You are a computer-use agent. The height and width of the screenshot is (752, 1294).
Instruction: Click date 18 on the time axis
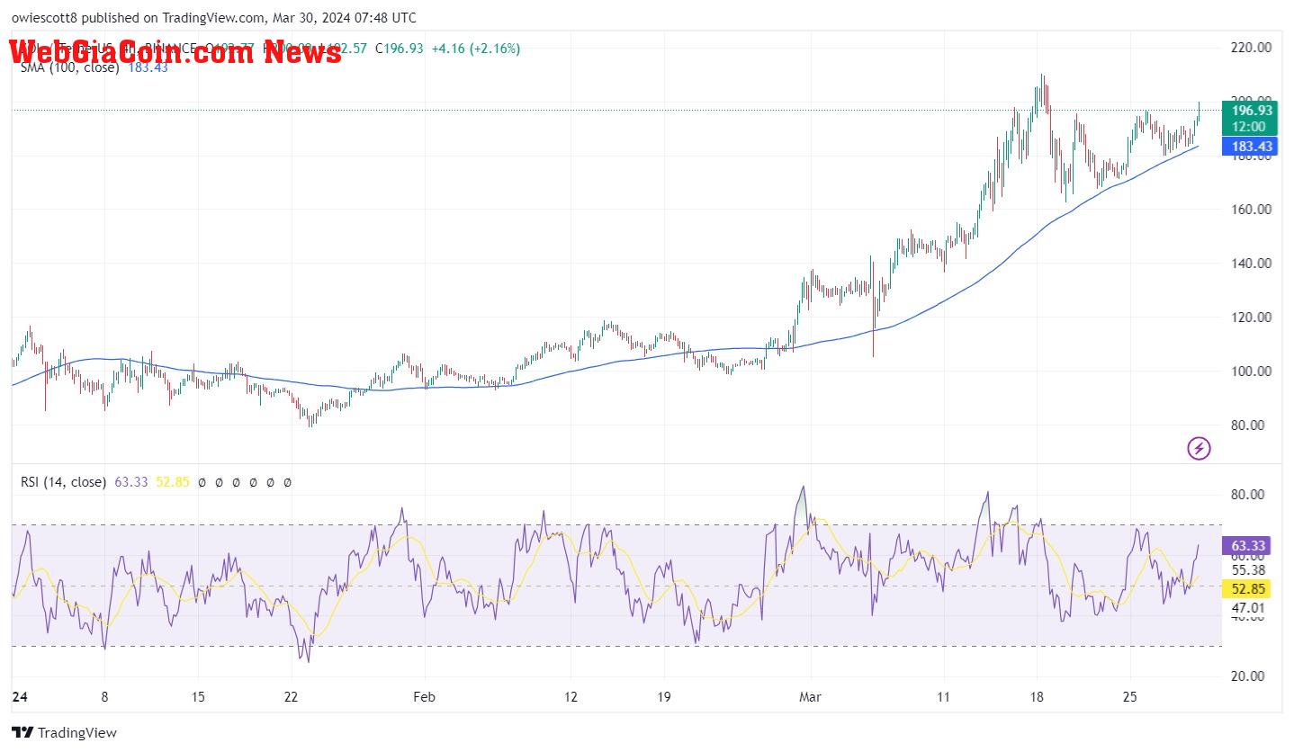(1038, 697)
